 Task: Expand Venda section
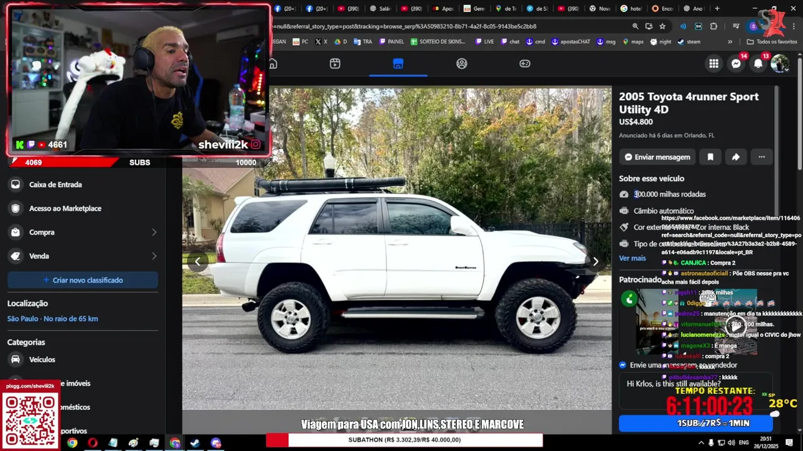tap(83, 256)
